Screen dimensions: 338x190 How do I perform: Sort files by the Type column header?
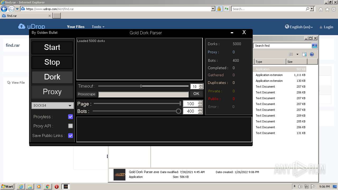coord(270,62)
